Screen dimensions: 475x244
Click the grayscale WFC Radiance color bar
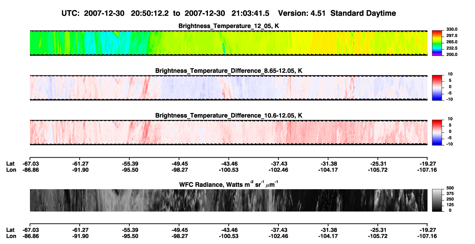click(437, 200)
